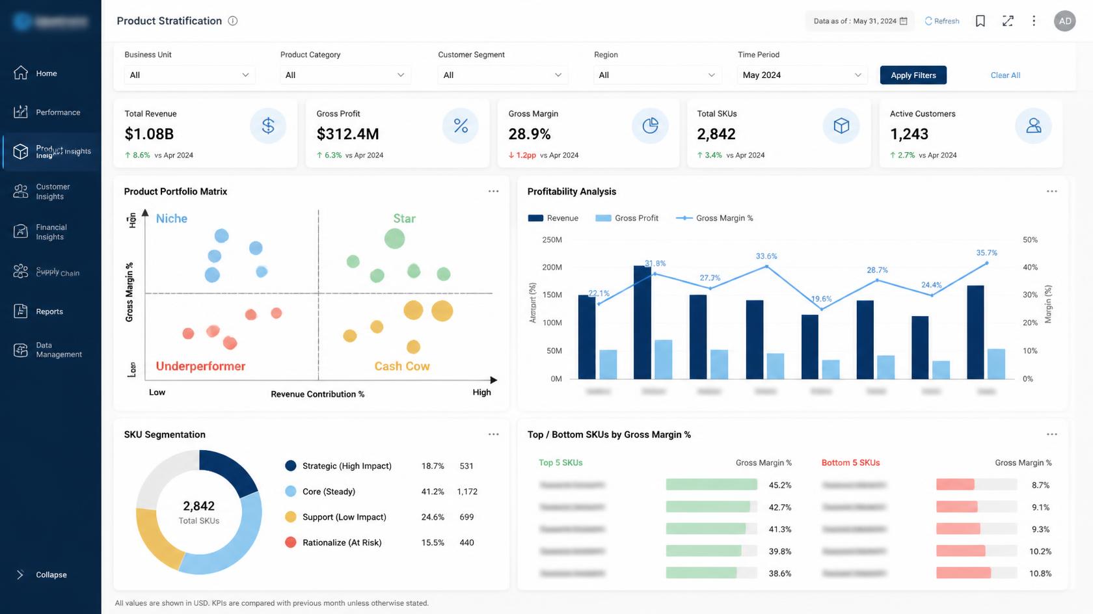Select the Niche quadrant label
The height and width of the screenshot is (614, 1093).
172,219
